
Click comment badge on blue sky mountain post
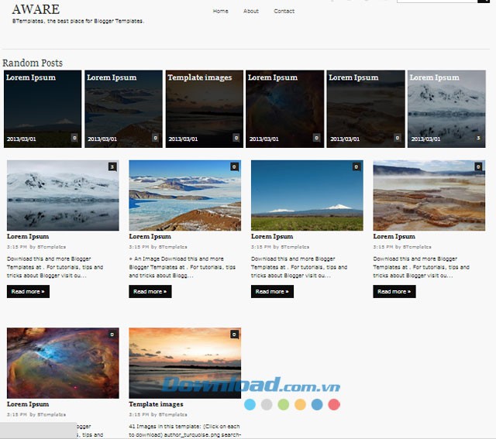356,166
